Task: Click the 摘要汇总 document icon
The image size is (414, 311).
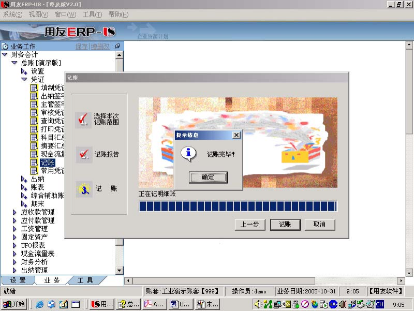Action: point(34,146)
